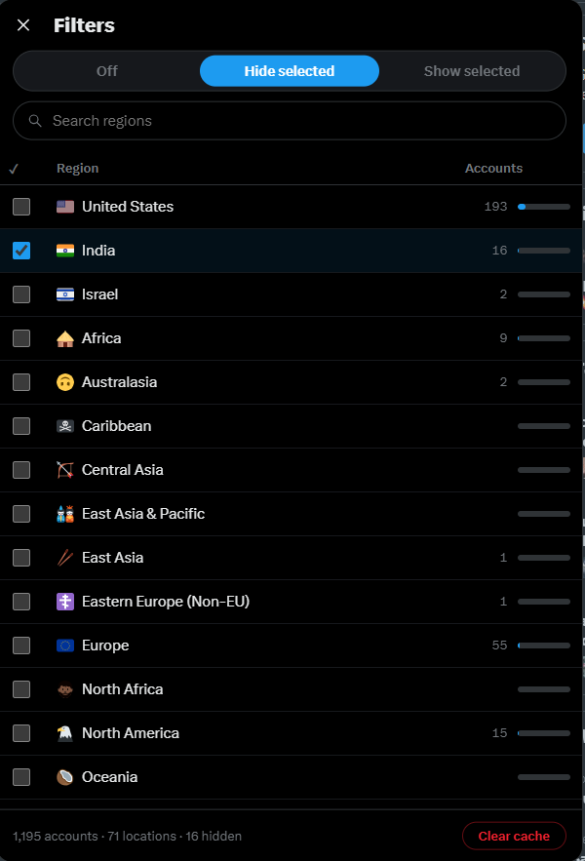Screen dimensions: 585x861
Task: Click the Israel region name
Action: click(x=100, y=294)
